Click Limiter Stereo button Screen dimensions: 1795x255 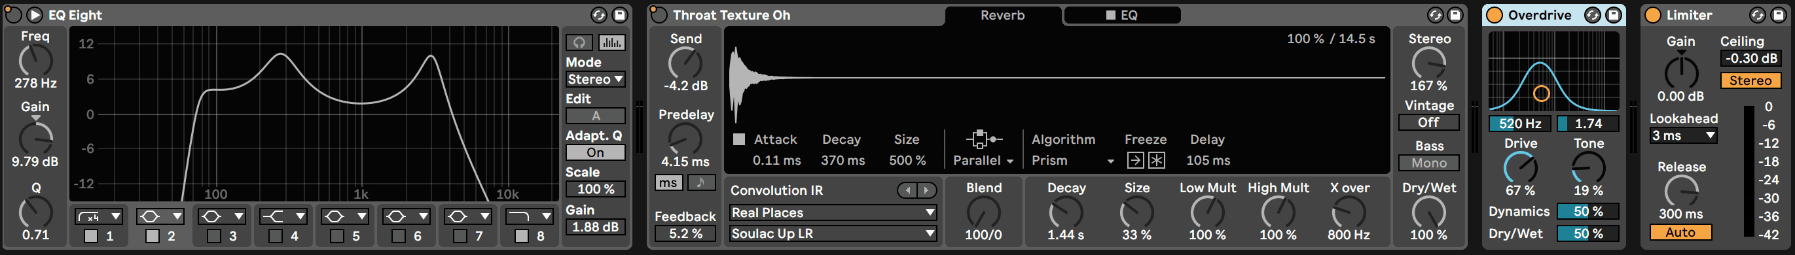point(1750,81)
